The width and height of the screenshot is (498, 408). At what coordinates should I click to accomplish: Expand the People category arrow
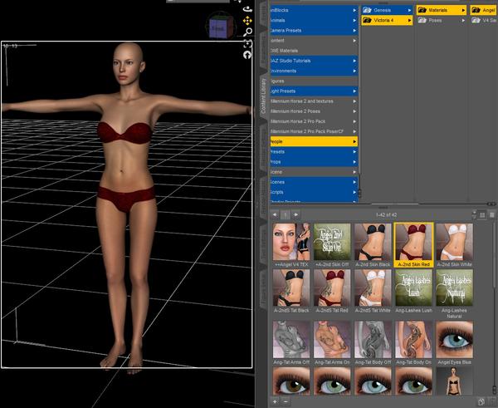354,141
